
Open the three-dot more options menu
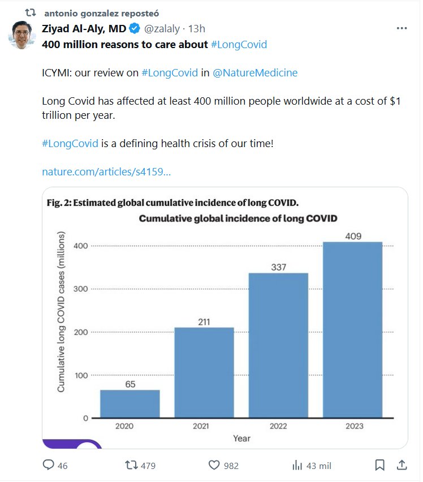[402, 28]
